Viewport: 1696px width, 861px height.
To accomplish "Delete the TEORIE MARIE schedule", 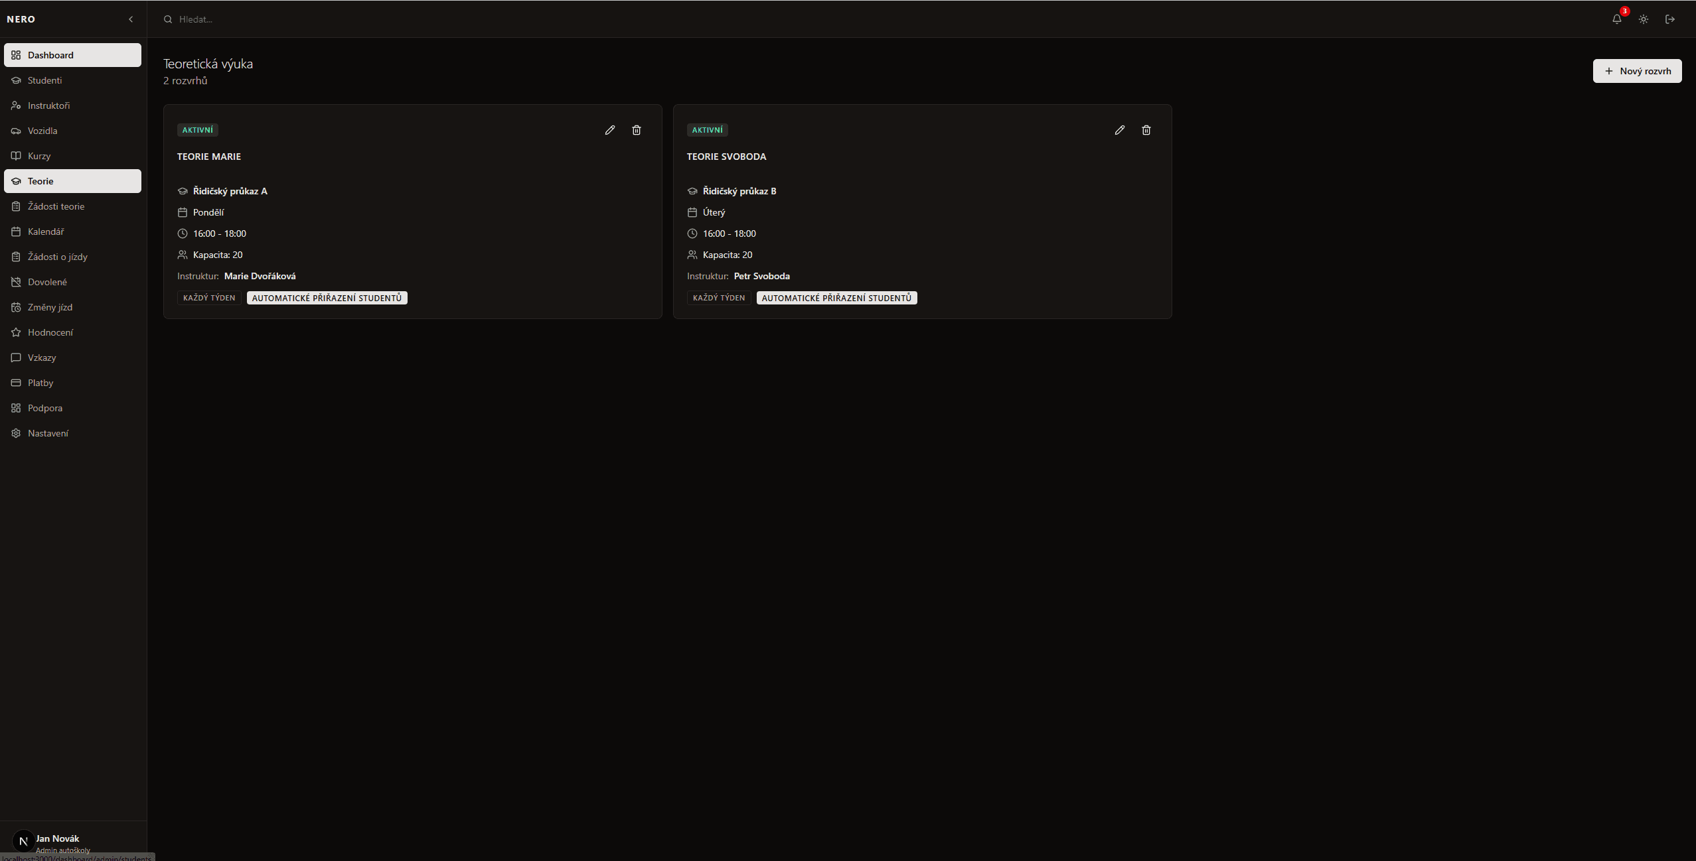I will 636,130.
